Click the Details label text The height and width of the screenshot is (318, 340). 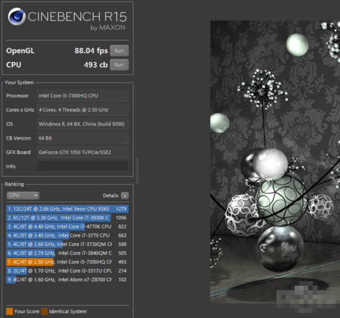click(x=110, y=196)
